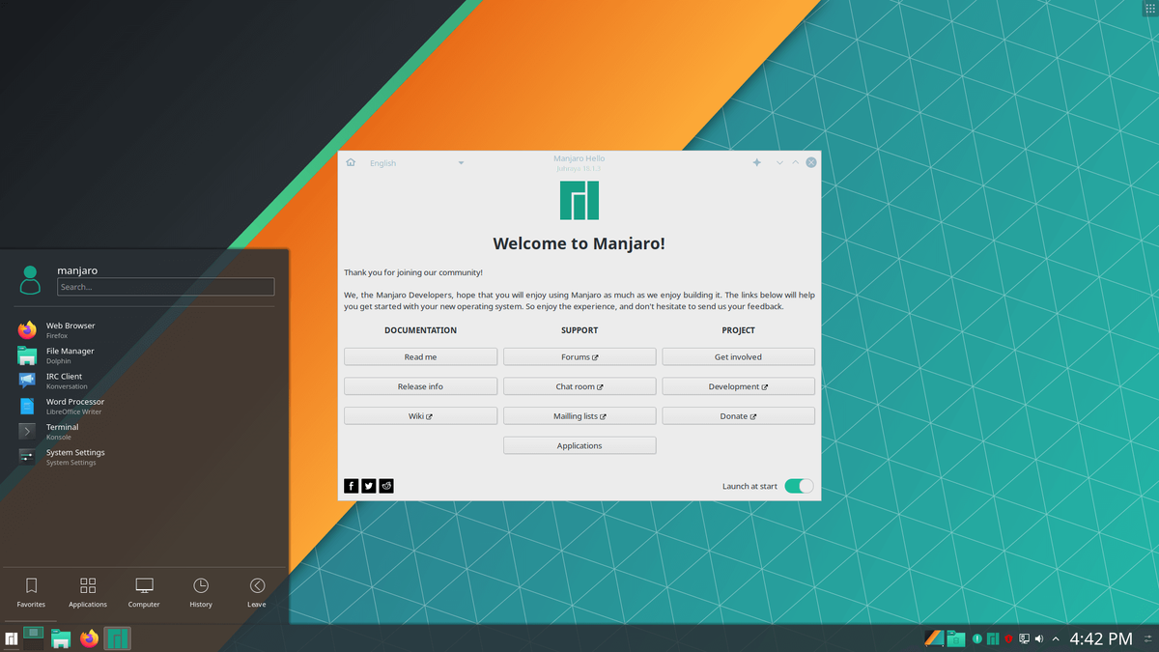1159x652 pixels.
Task: Disable Launch at start
Action: [798, 486]
